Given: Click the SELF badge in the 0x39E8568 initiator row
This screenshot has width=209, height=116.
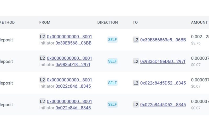Looking at the screenshot, I should tap(112, 40).
